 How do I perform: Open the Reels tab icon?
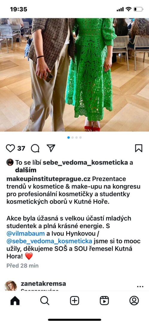point(104,301)
